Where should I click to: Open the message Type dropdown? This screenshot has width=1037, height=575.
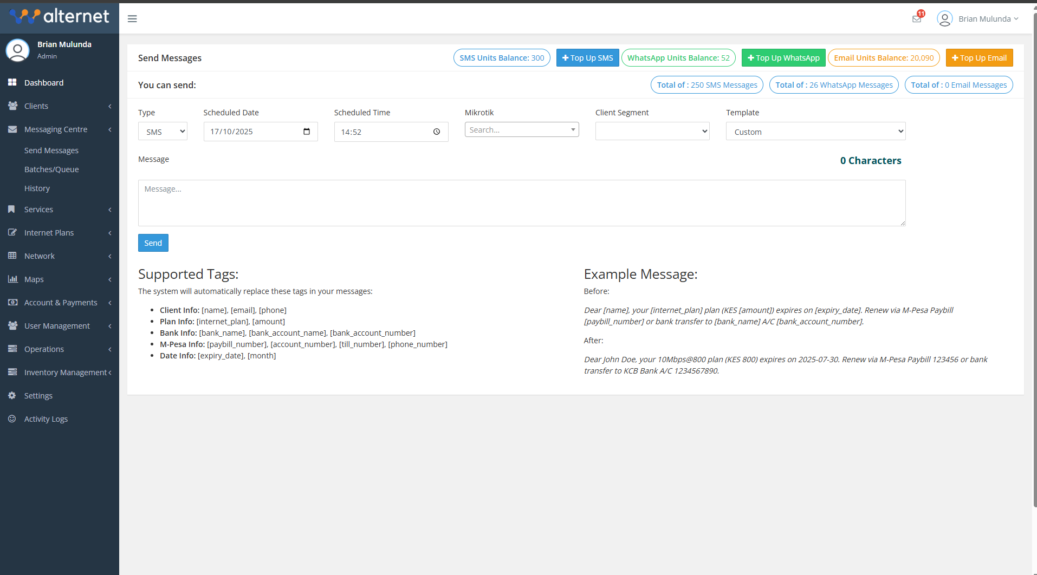coord(163,132)
